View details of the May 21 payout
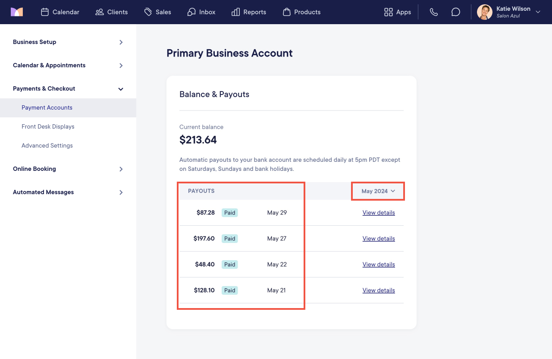The width and height of the screenshot is (552, 359). 379,290
